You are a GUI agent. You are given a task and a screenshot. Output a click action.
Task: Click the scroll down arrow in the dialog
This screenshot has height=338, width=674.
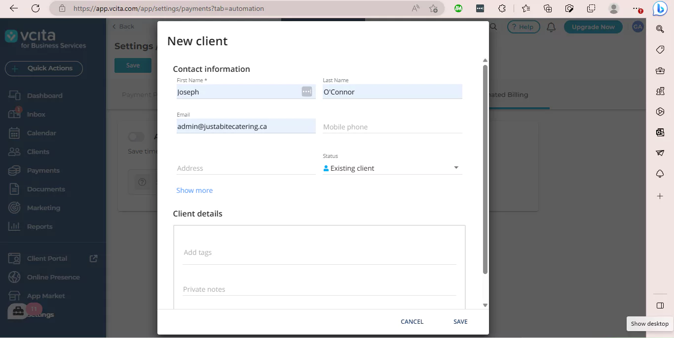coord(485,305)
